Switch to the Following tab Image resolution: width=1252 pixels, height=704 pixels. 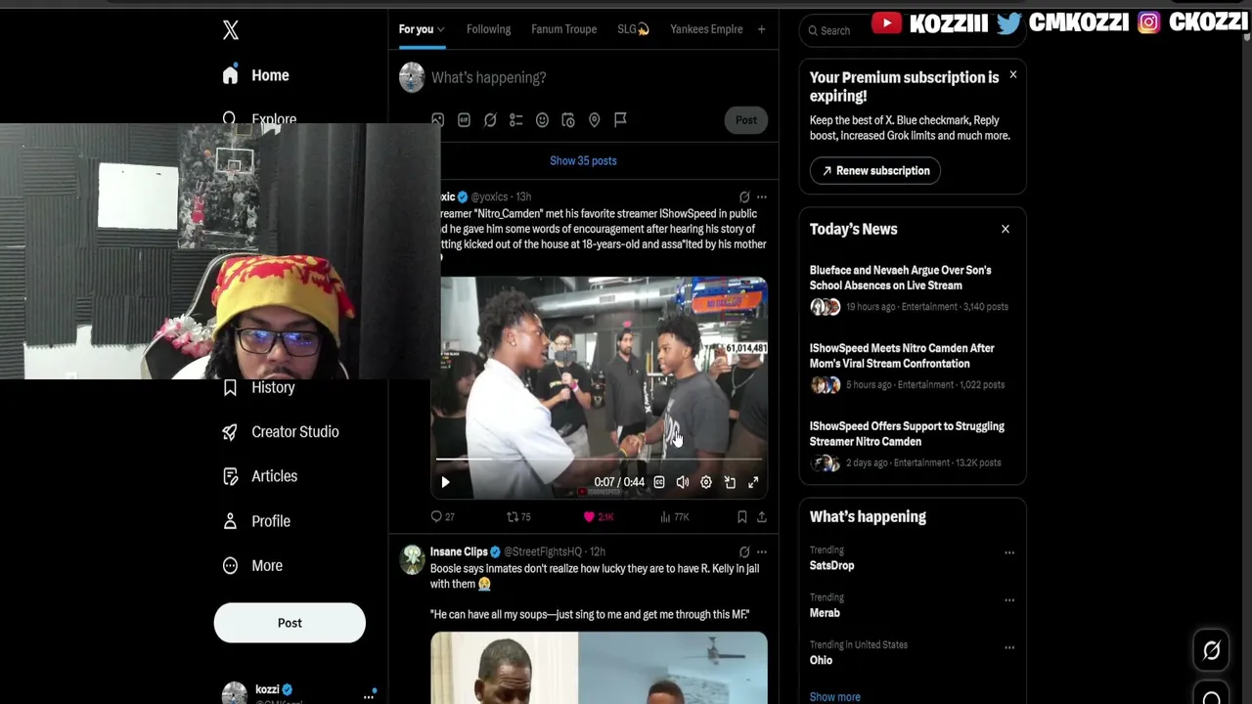(x=489, y=29)
